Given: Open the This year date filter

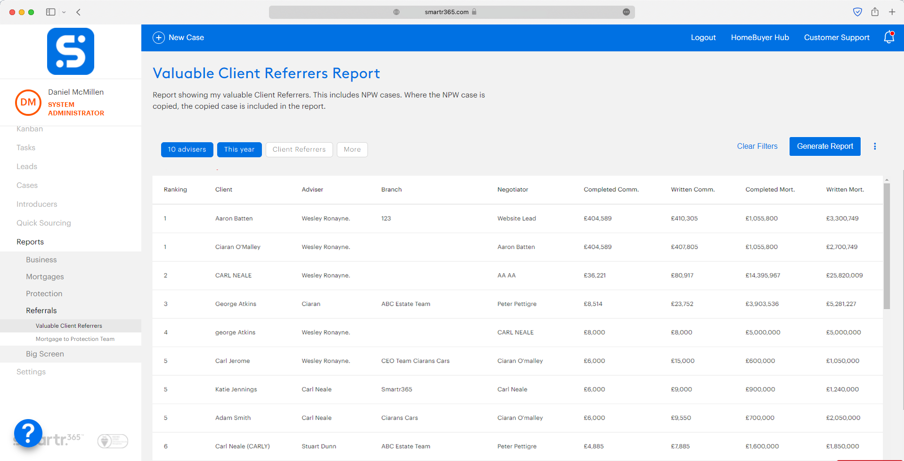Looking at the screenshot, I should (x=239, y=150).
